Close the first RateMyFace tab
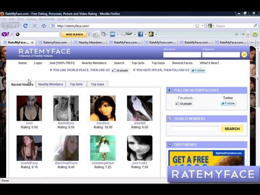Screen dimensions: 260x195 32,43
